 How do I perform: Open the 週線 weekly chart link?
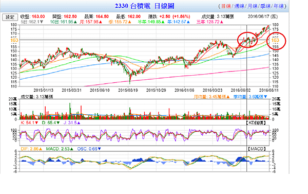tap(239, 6)
